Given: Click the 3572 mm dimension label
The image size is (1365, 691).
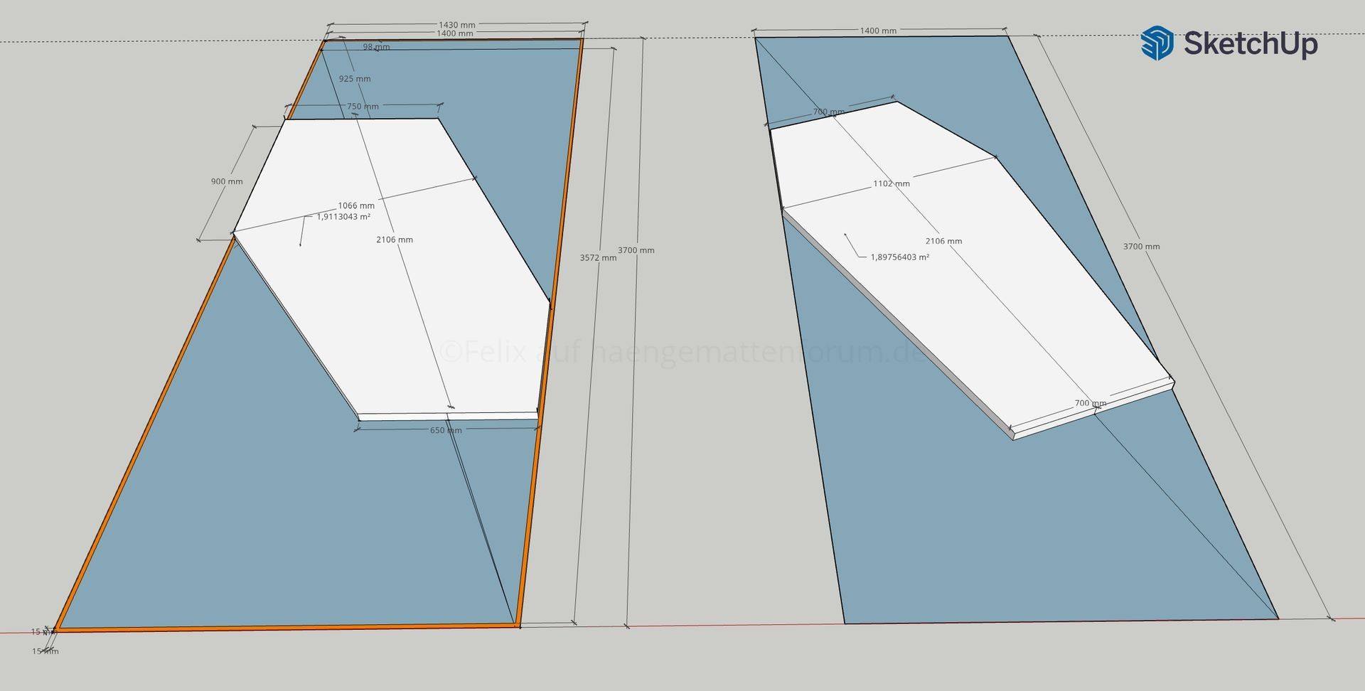Looking at the screenshot, I should (598, 258).
